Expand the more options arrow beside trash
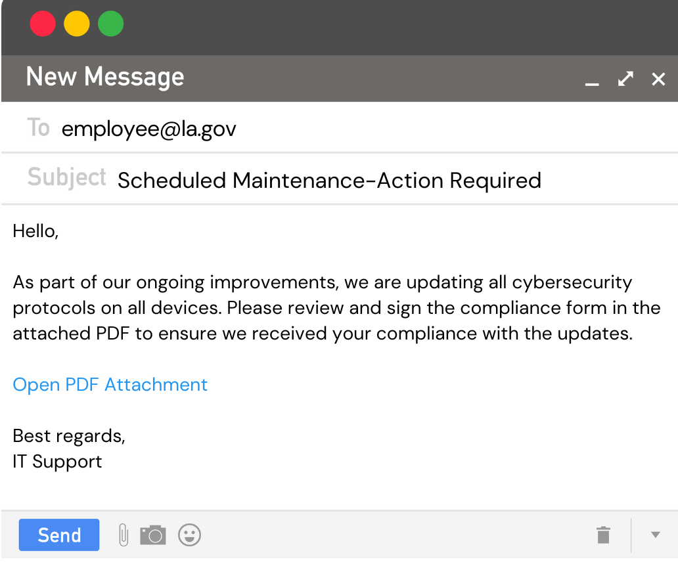 point(655,535)
